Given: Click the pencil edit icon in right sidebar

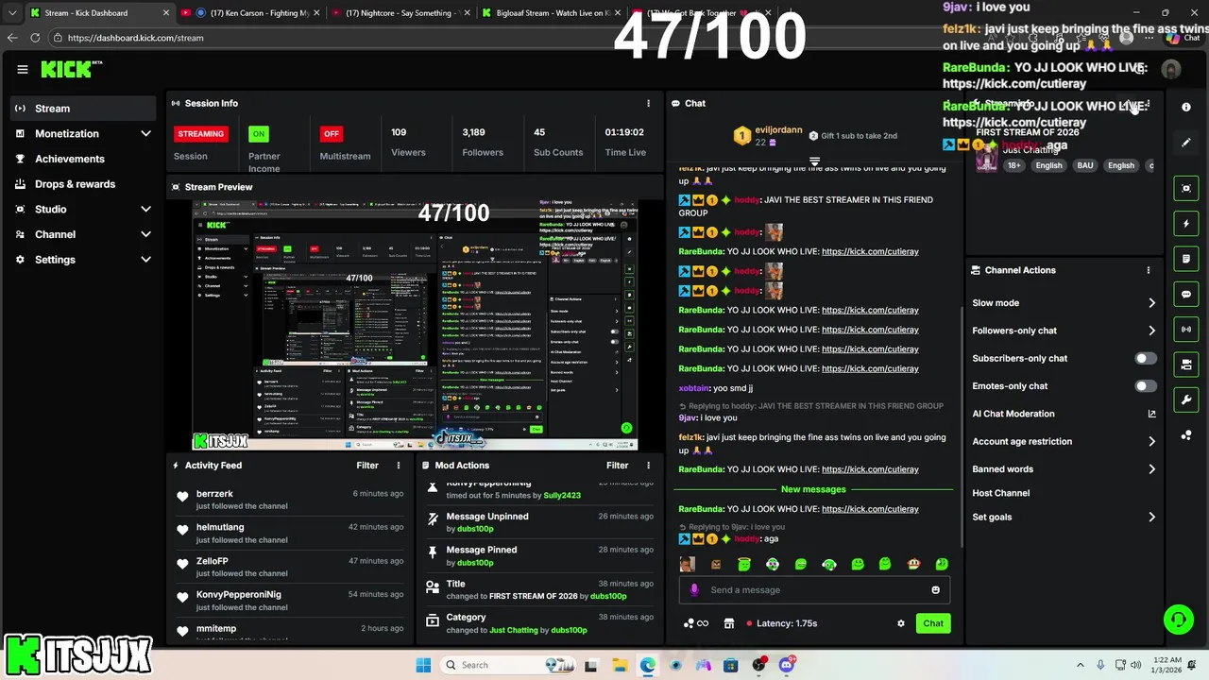Looking at the screenshot, I should pos(1186,143).
